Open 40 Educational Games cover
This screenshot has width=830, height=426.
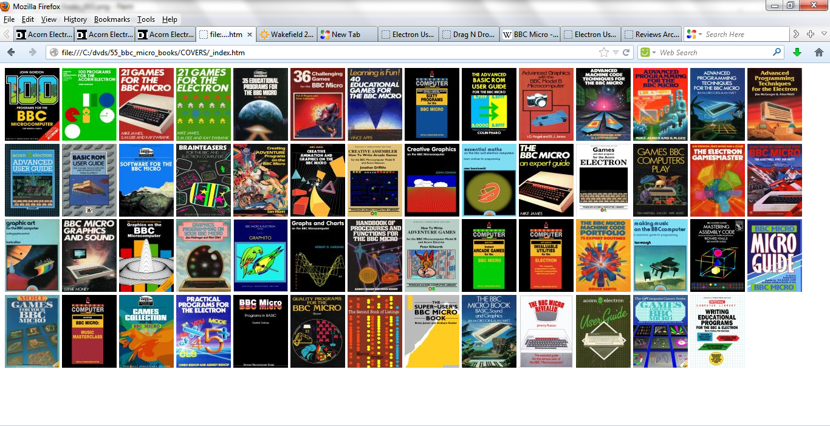(375, 104)
